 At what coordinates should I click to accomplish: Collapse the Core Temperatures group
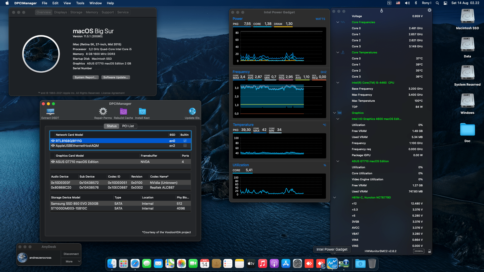338,52
